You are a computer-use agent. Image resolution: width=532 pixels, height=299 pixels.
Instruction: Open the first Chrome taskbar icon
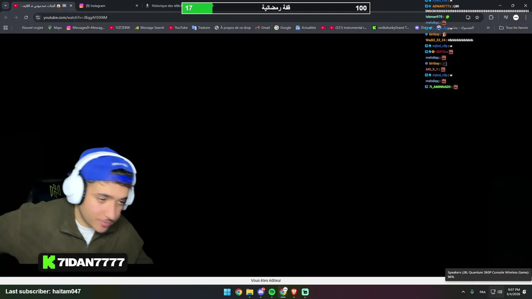click(x=239, y=292)
